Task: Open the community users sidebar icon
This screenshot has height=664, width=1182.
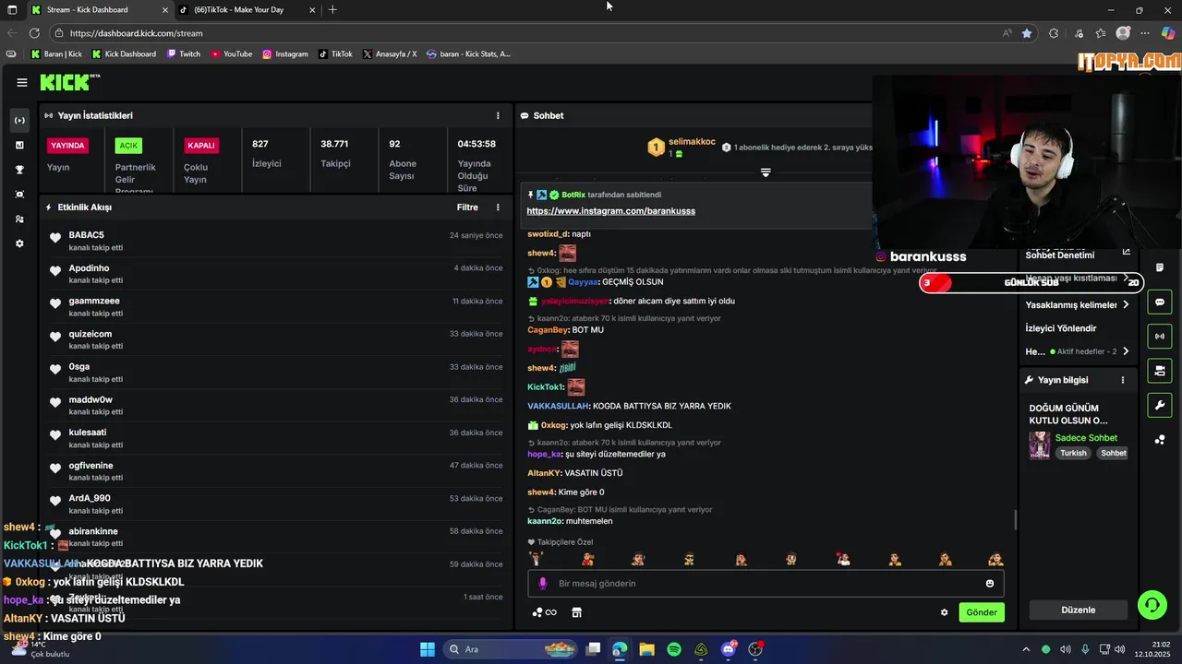Action: (19, 219)
